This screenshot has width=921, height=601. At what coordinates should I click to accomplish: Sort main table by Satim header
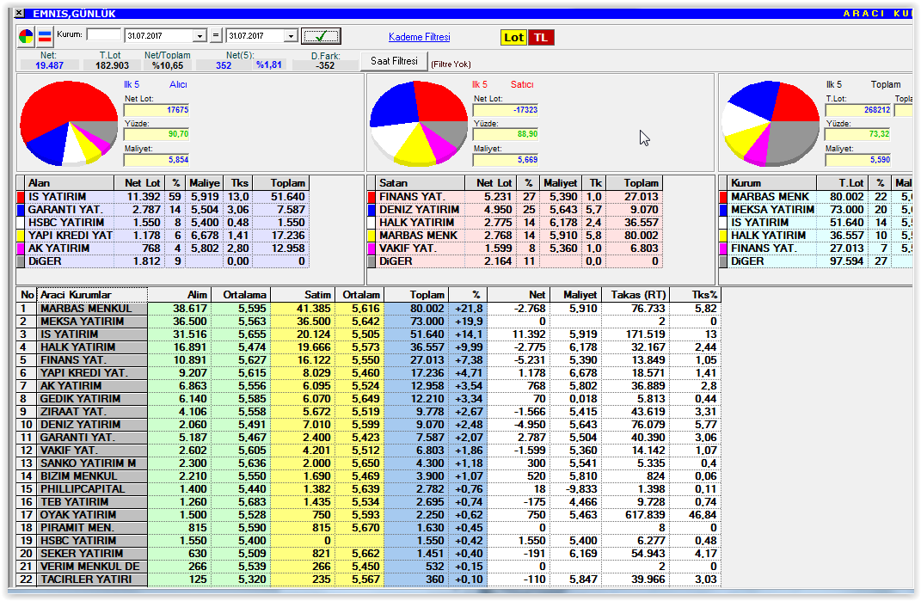303,295
